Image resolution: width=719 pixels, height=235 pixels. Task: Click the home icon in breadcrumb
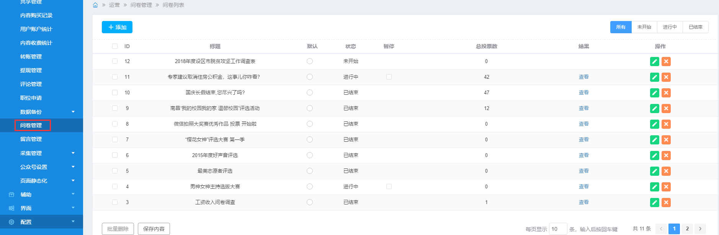(x=95, y=5)
